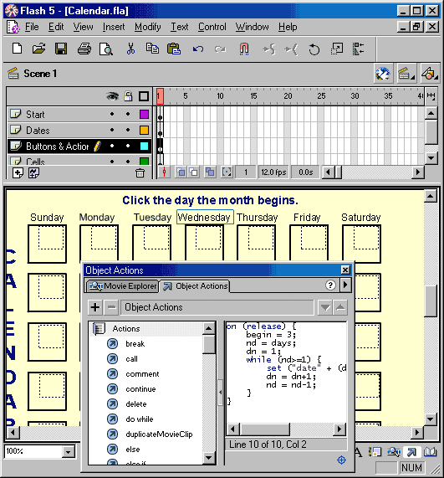The image size is (444, 478).
Task: Toggle visibility dot for Start layer
Action: pos(112,114)
